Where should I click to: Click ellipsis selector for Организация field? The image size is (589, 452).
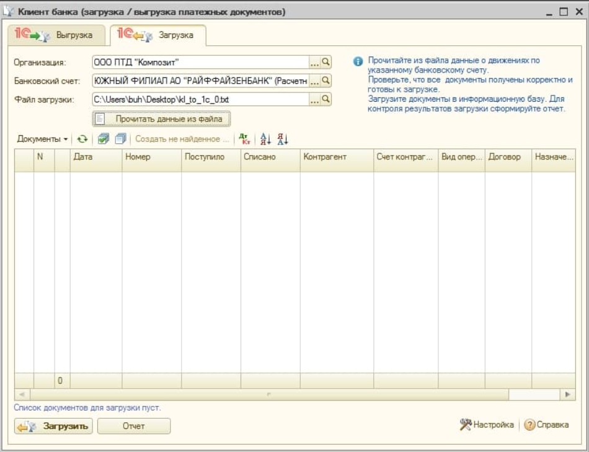click(x=314, y=62)
